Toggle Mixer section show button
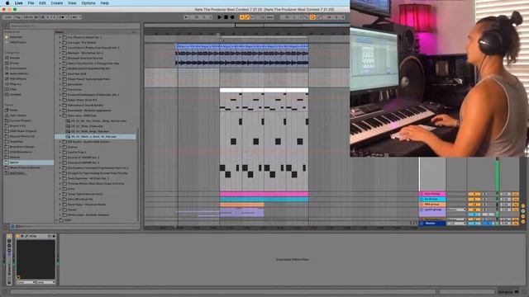Viewport: 529px width, 297px height. pos(523,216)
